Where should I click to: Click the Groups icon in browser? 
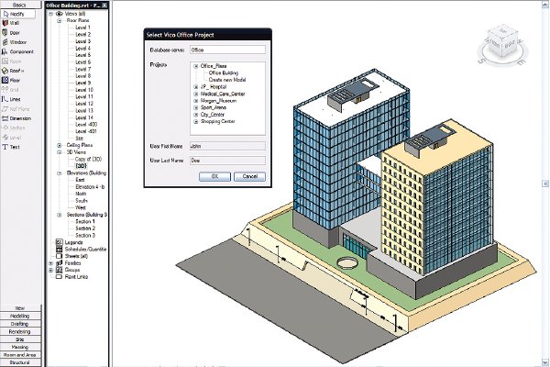60,270
